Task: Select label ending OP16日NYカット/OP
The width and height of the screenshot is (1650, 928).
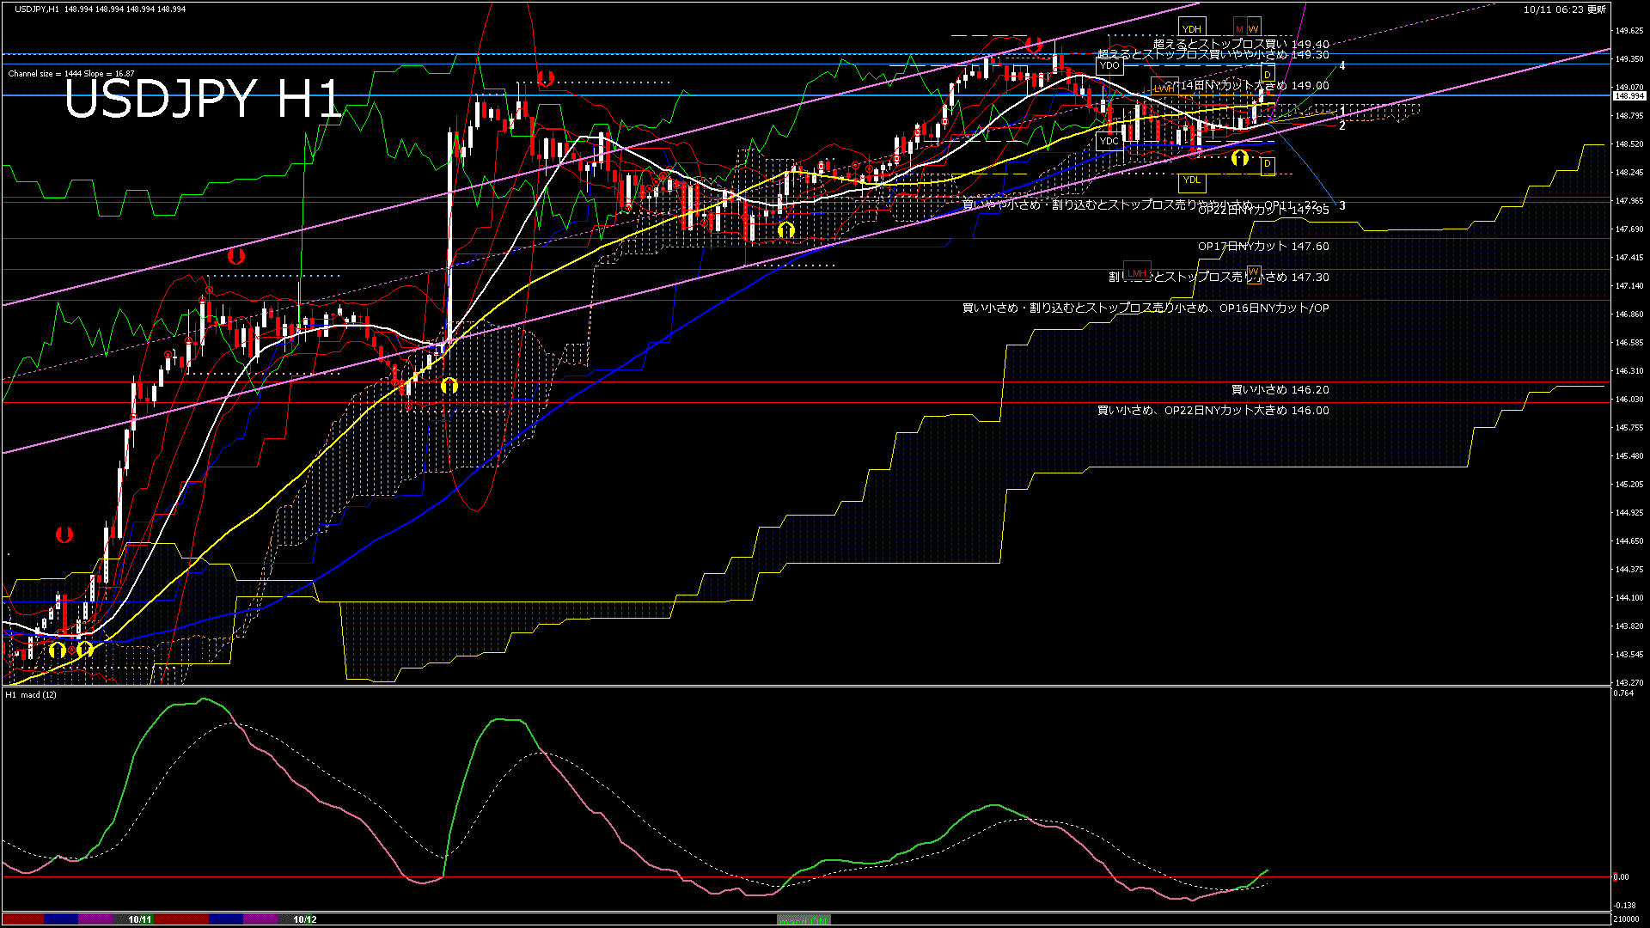Action: click(1146, 308)
